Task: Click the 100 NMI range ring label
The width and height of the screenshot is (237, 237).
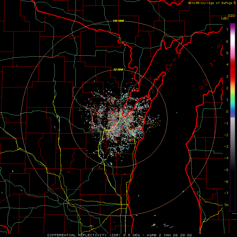Action: point(118,21)
